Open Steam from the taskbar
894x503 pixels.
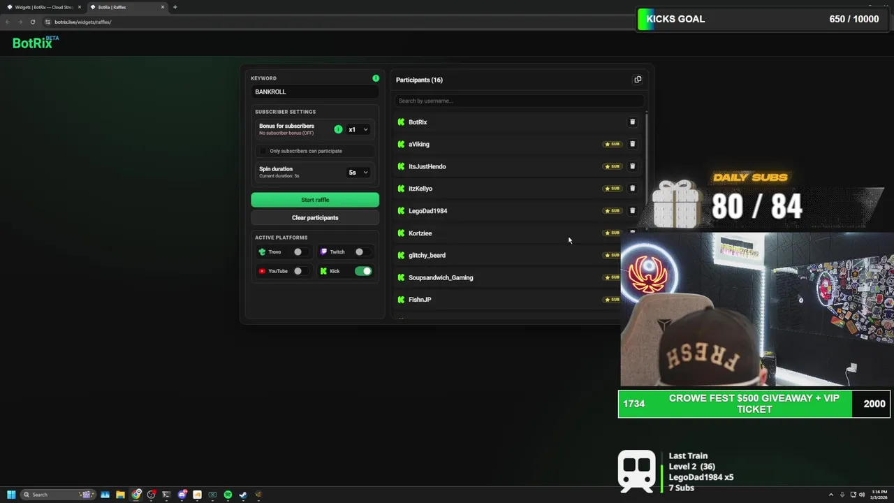(243, 495)
